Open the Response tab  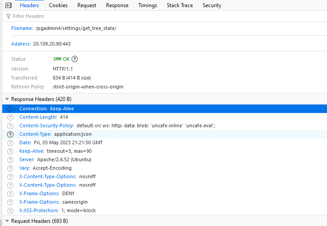pos(117,5)
